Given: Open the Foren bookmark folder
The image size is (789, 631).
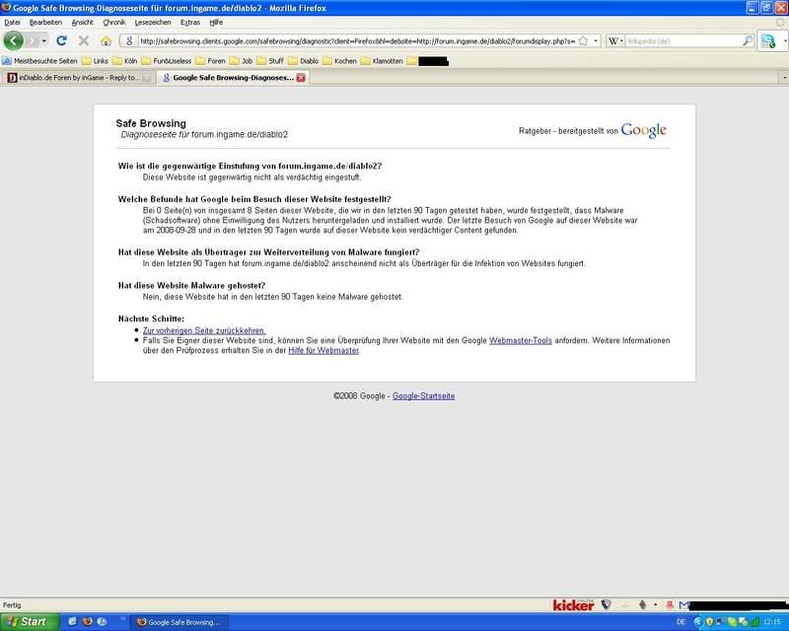Looking at the screenshot, I should coord(210,61).
